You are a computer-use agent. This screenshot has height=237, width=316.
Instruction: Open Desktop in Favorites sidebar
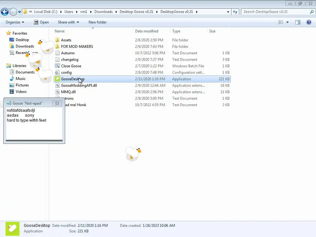22,40
